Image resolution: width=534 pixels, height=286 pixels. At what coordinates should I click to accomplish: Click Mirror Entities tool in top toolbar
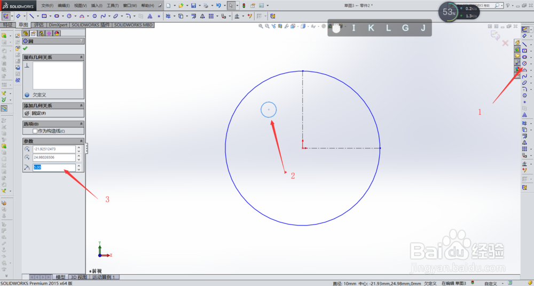(x=202, y=16)
